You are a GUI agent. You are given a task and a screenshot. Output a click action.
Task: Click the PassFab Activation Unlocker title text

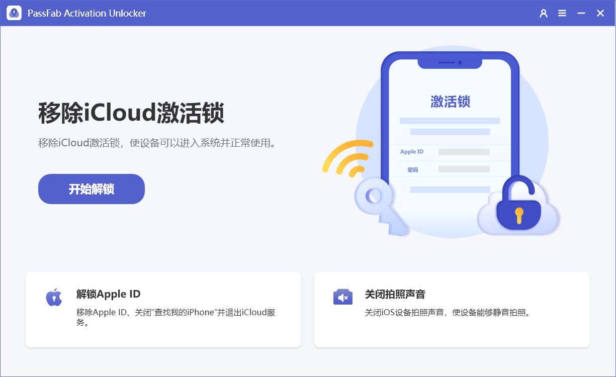[87, 14]
